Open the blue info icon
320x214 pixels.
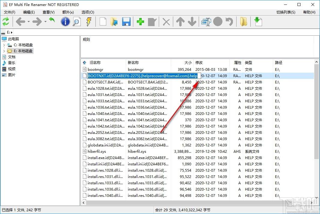65,22
